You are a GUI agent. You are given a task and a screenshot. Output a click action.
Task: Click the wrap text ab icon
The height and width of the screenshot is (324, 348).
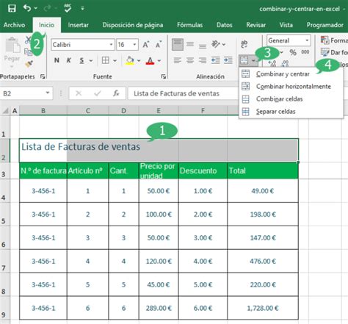coord(244,44)
